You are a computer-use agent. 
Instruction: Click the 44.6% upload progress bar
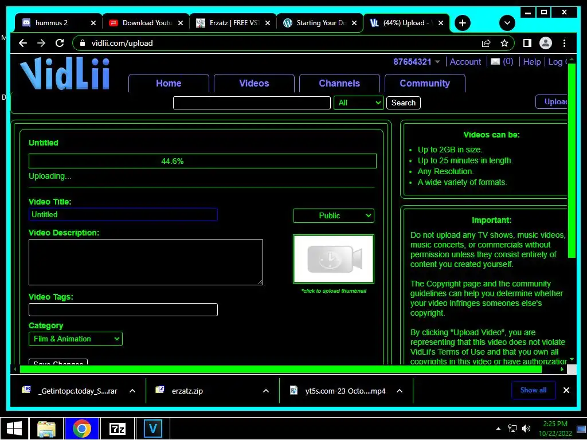[202, 161]
